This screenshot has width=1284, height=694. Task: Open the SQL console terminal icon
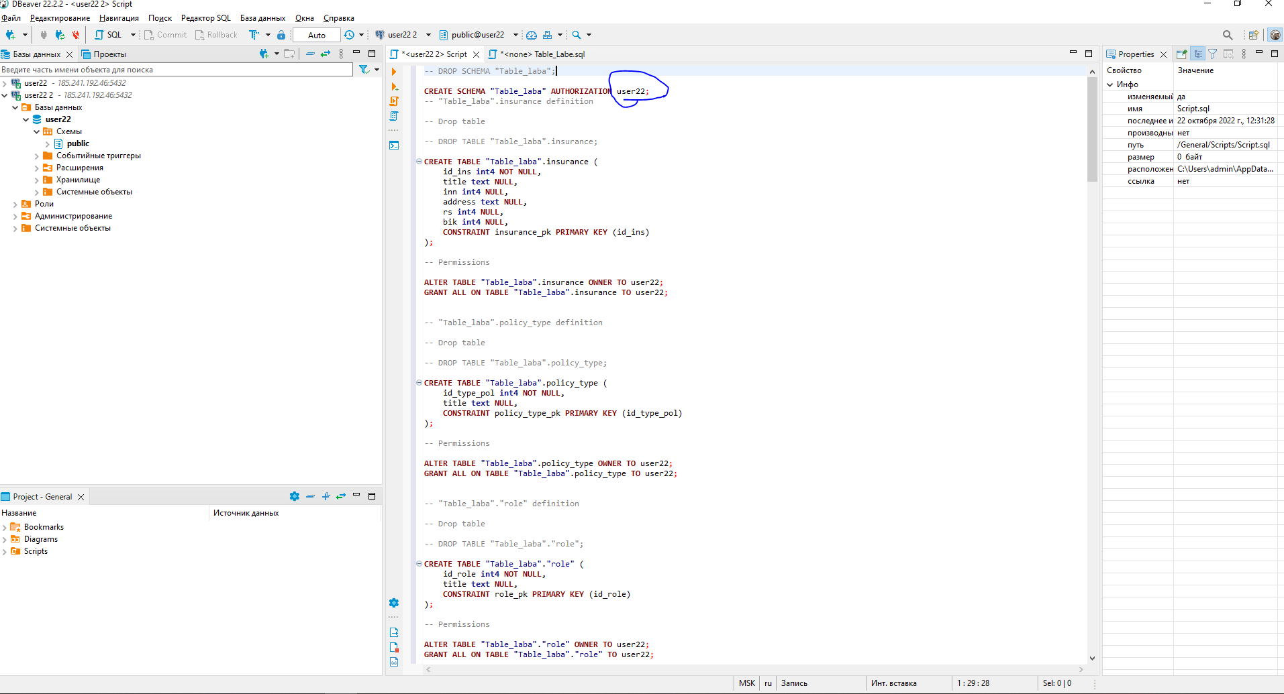coord(394,145)
